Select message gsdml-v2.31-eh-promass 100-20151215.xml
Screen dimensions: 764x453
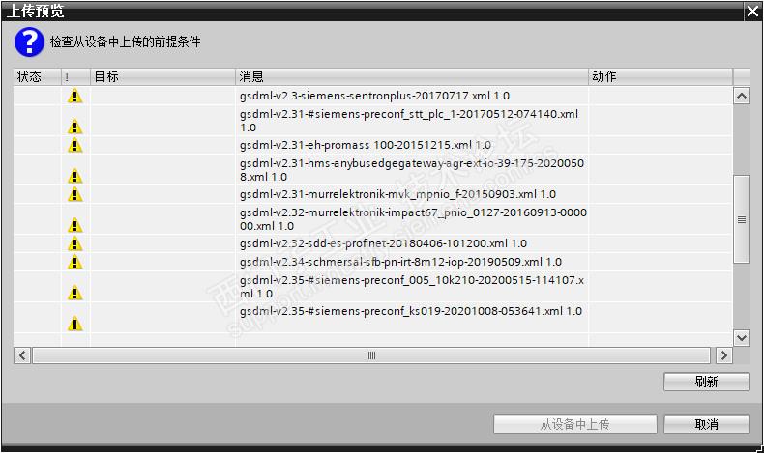click(365, 145)
